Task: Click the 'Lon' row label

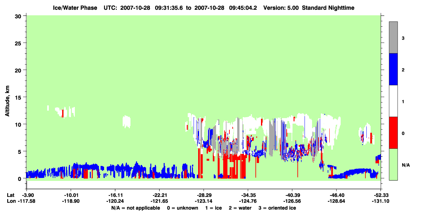Action: 11,201
